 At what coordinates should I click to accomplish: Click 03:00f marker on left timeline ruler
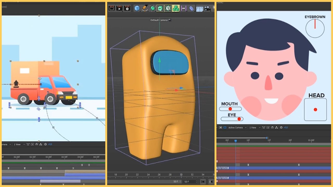48,157
